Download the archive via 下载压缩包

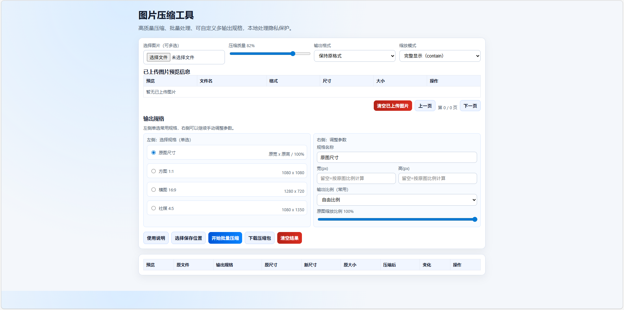click(259, 238)
